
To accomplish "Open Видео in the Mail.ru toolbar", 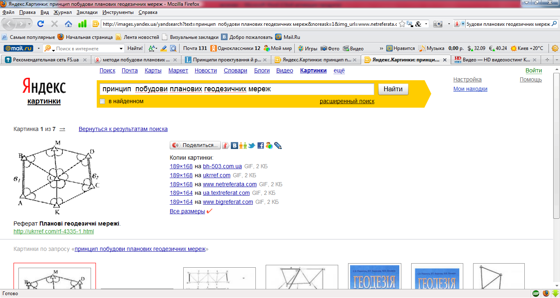I will tap(353, 48).
